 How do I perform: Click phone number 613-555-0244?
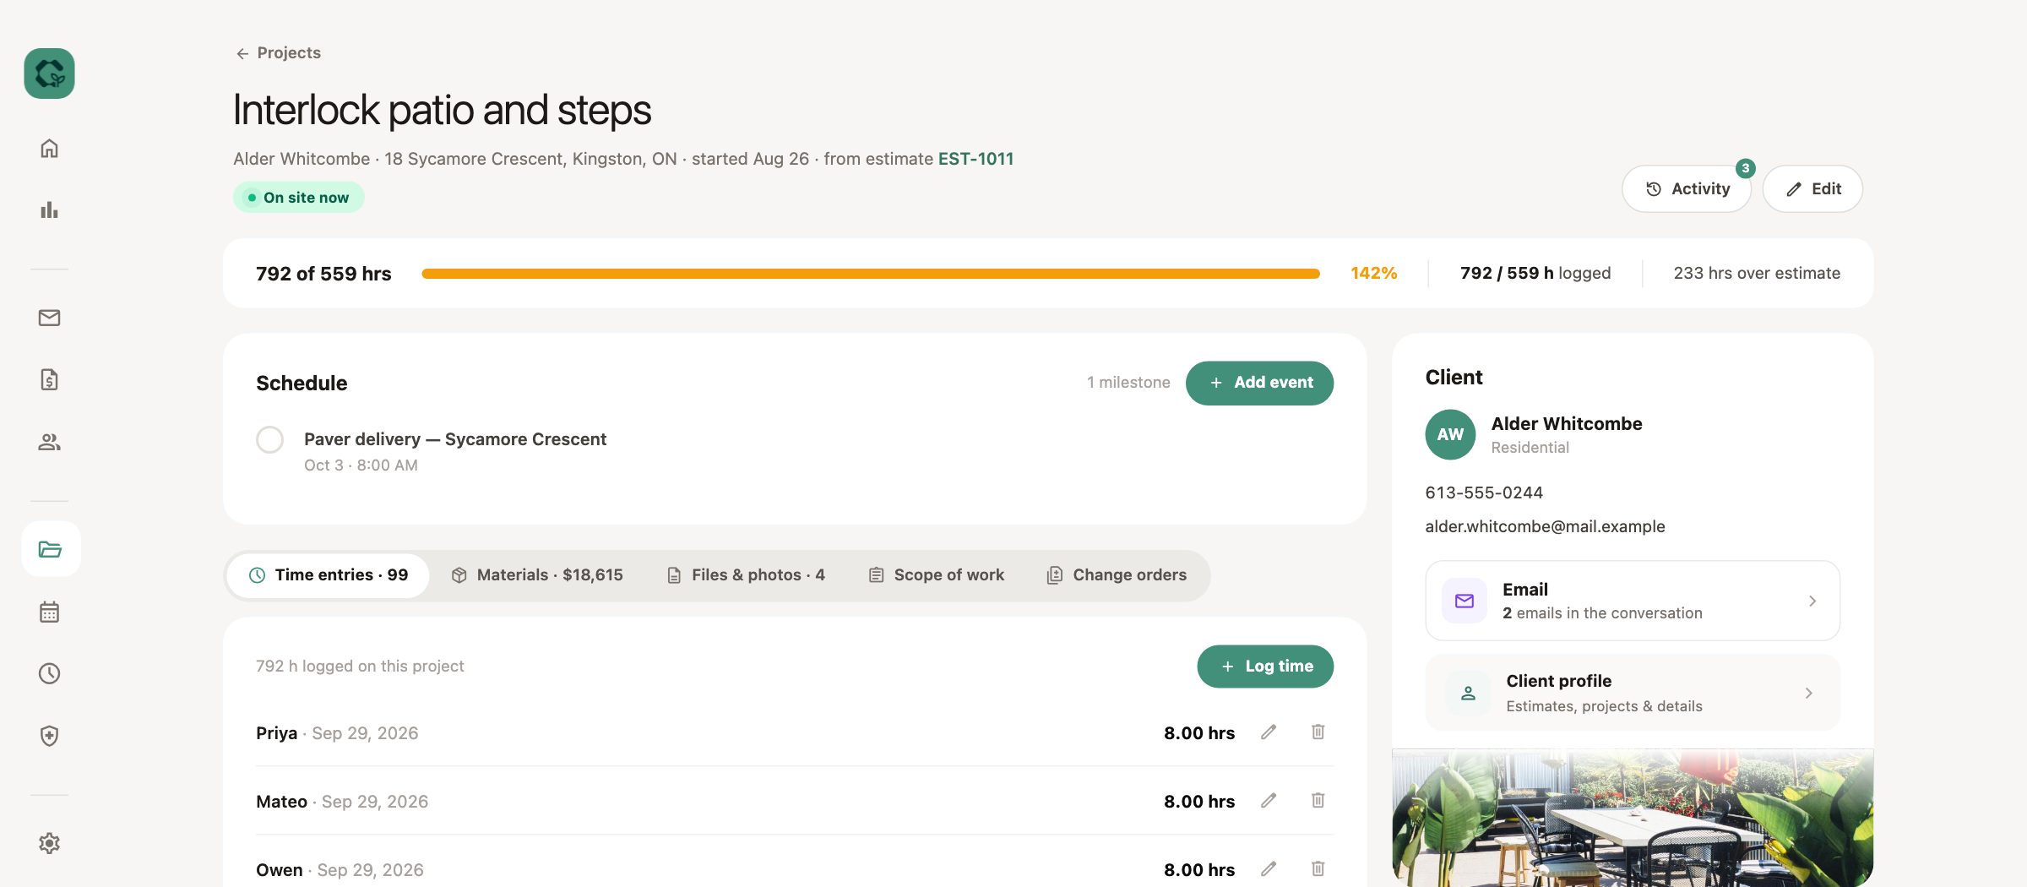point(1484,492)
